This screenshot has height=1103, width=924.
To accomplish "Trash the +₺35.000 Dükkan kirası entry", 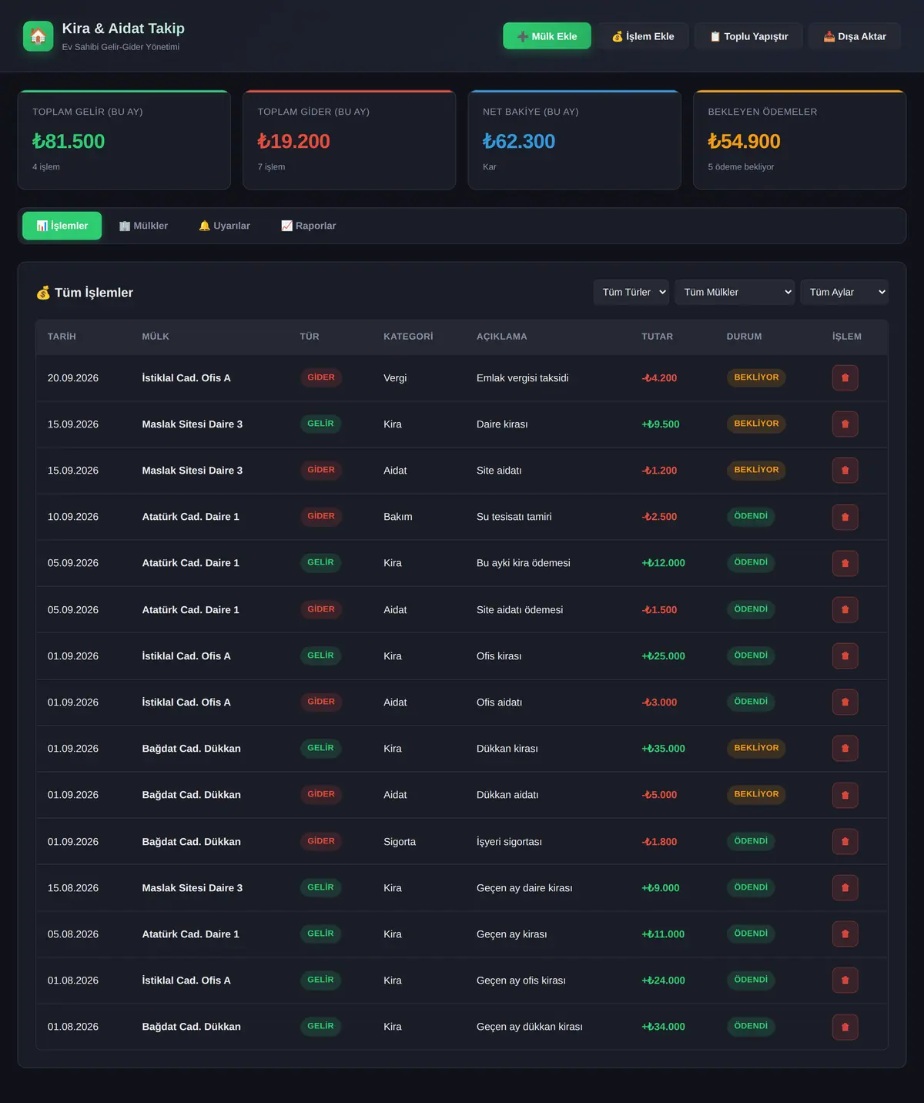I will click(x=845, y=748).
